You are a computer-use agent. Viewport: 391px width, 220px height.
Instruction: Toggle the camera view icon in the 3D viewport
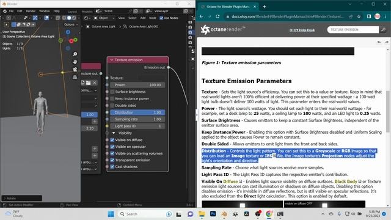[75, 70]
